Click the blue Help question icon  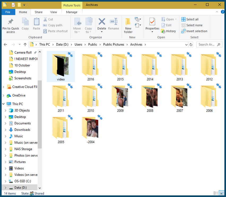point(223,12)
